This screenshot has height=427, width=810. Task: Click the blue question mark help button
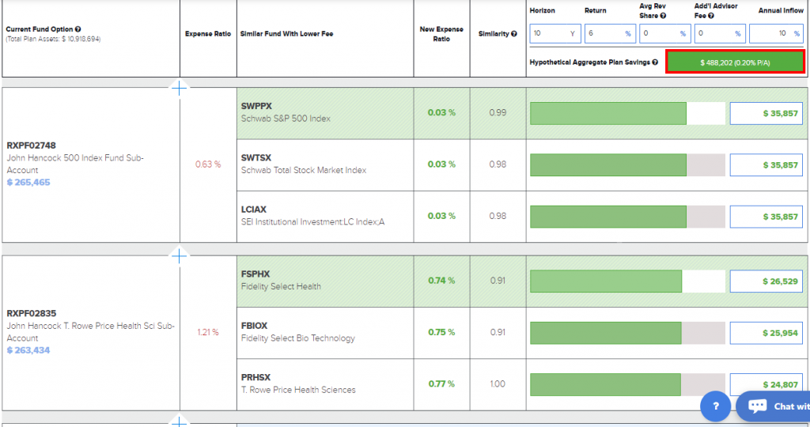[715, 406]
